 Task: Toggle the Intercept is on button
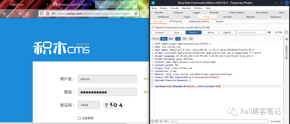coord(193,33)
